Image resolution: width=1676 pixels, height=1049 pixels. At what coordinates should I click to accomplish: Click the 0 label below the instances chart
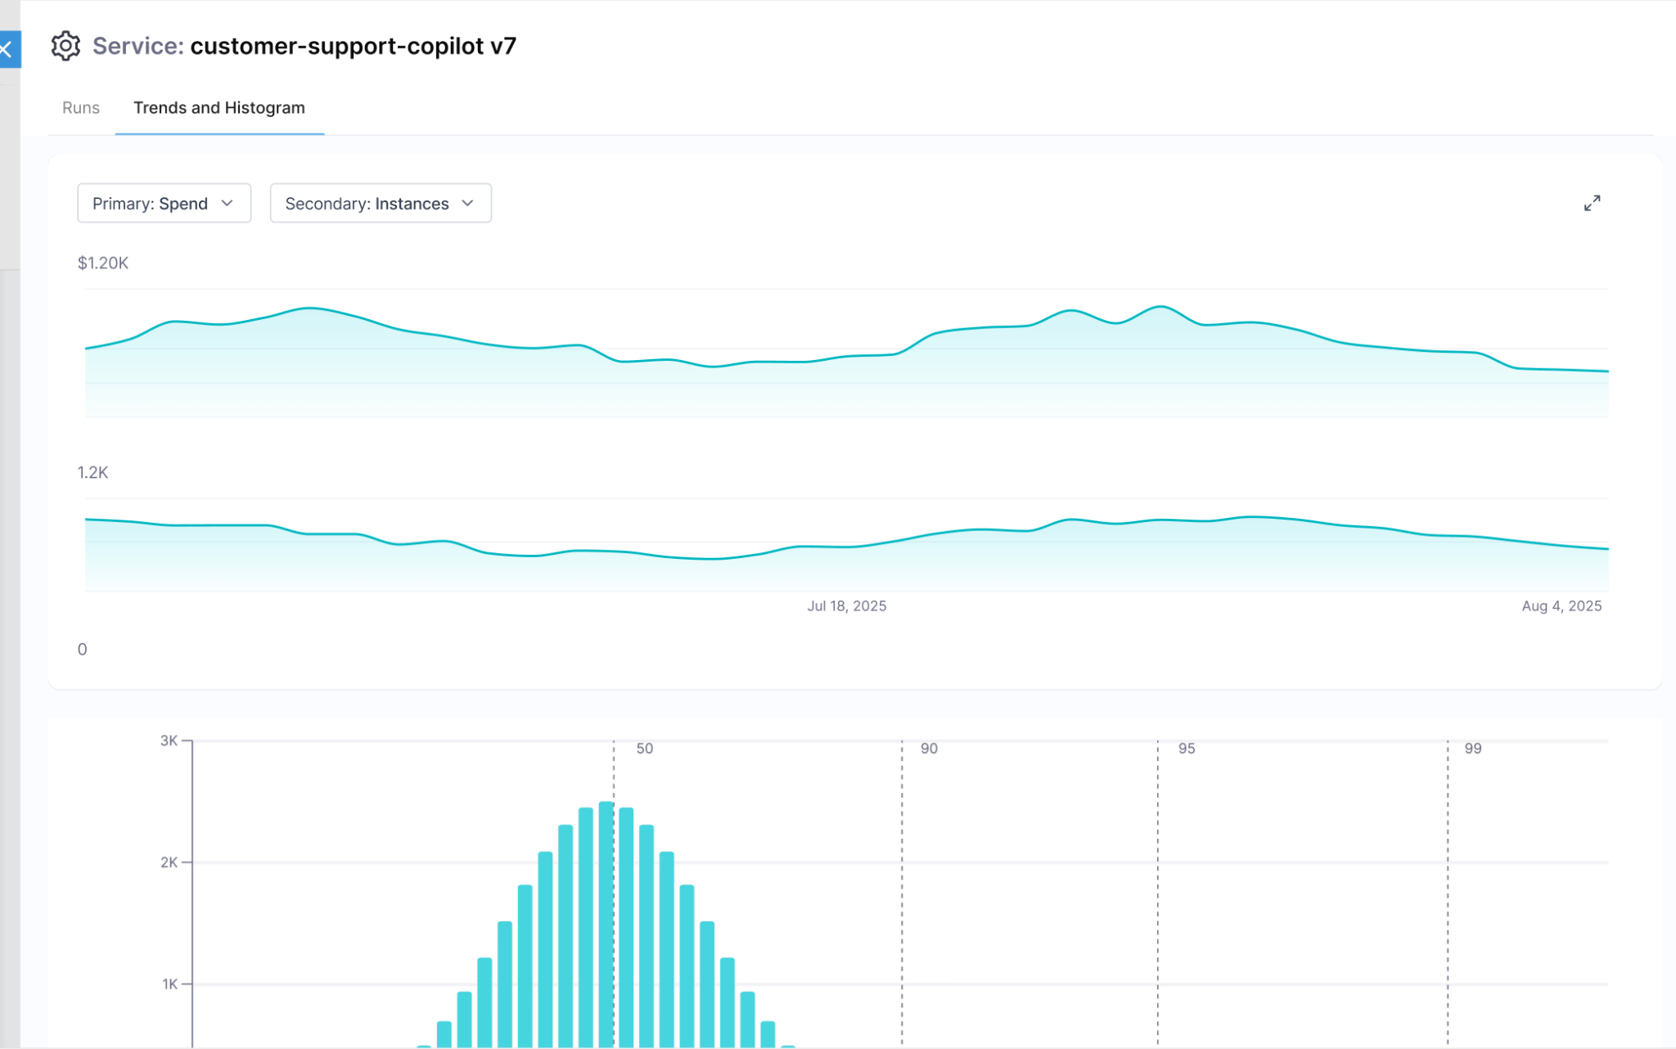(x=82, y=649)
